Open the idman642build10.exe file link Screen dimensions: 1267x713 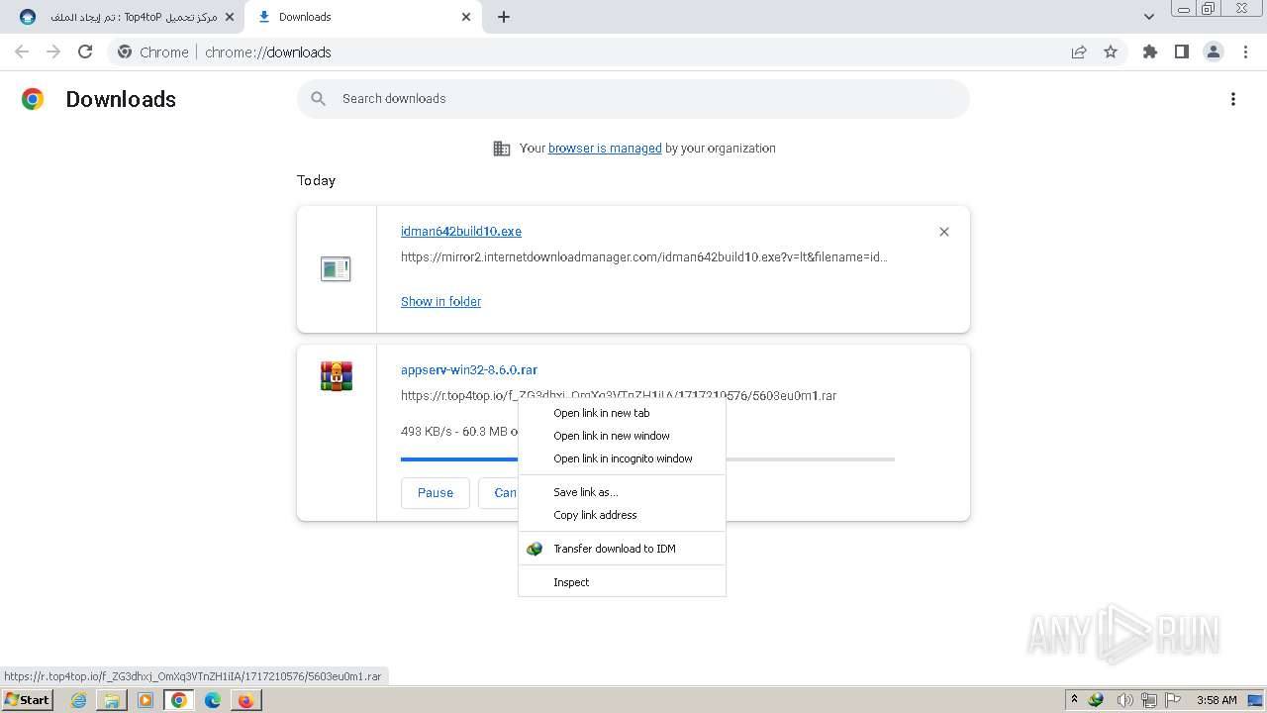click(461, 231)
